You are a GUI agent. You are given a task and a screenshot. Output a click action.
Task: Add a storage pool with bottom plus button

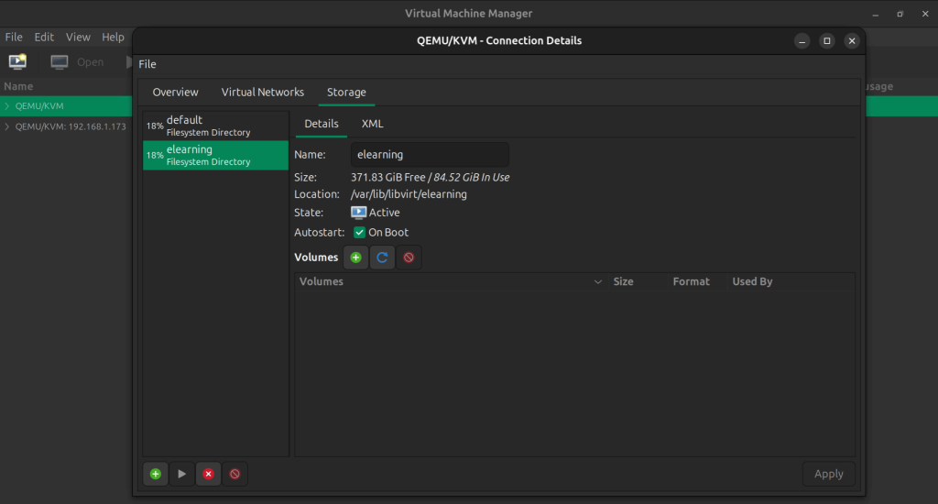click(156, 474)
